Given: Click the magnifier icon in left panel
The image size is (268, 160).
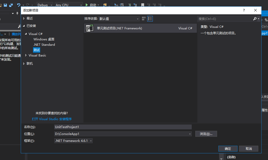Looking at the screenshot, I should [19, 26].
